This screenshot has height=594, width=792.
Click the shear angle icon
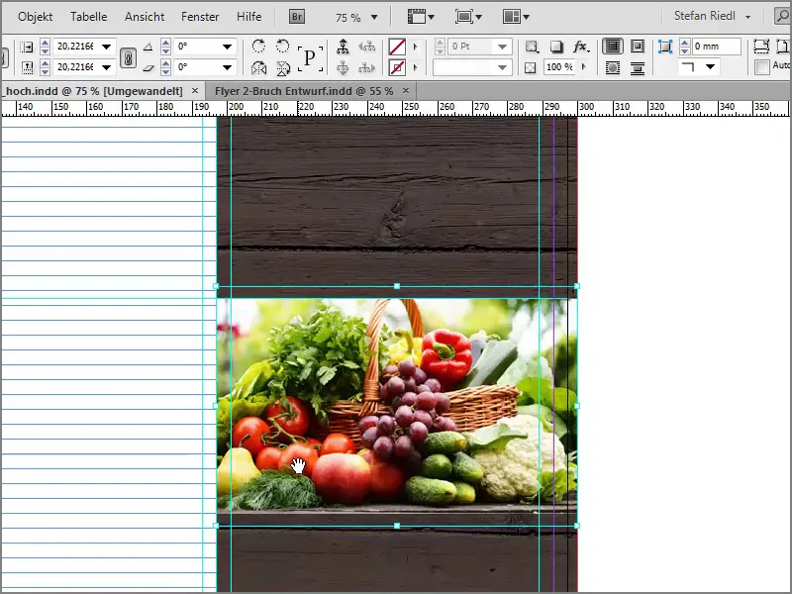point(148,67)
